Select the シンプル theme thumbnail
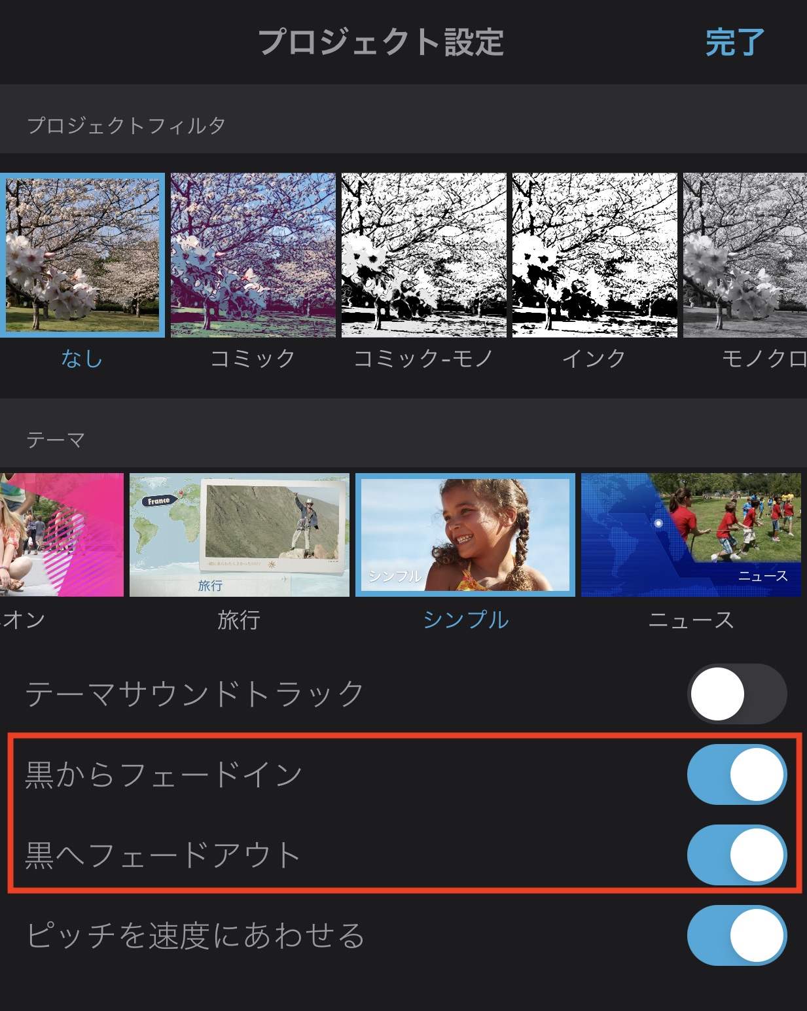This screenshot has height=1011, width=807. pos(465,535)
